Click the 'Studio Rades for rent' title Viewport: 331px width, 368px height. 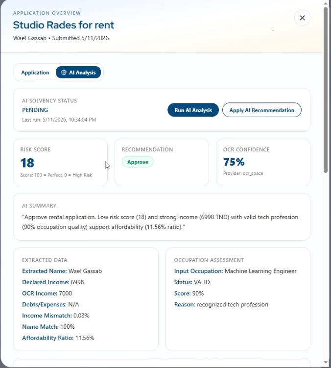click(x=64, y=25)
